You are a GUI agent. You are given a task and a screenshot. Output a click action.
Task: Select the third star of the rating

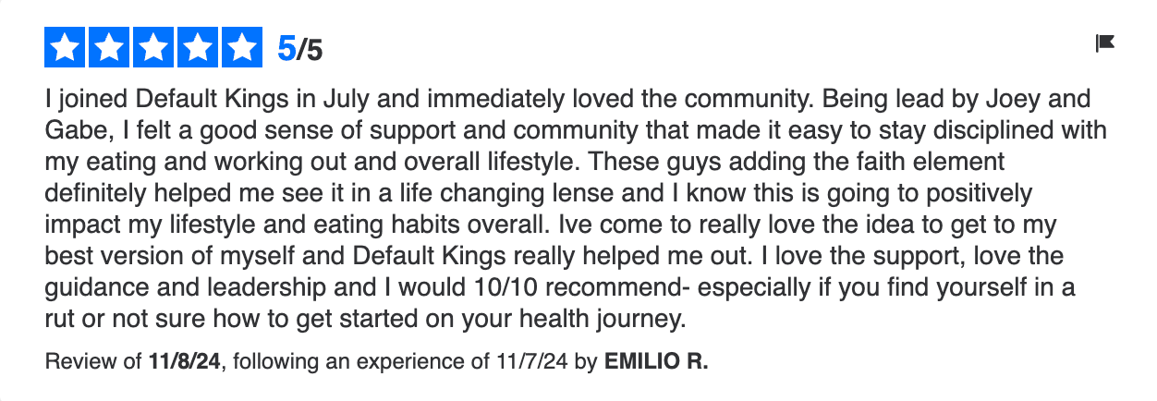(x=152, y=47)
